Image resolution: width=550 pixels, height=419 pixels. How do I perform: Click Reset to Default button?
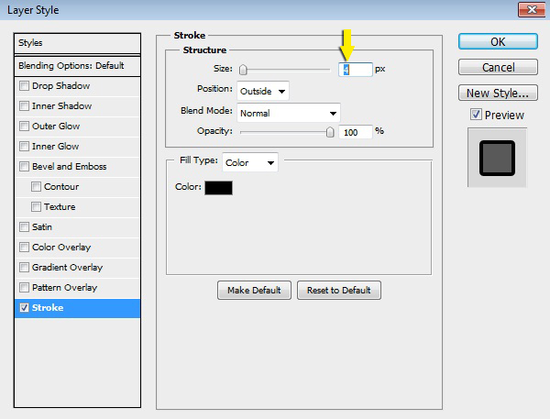(338, 291)
